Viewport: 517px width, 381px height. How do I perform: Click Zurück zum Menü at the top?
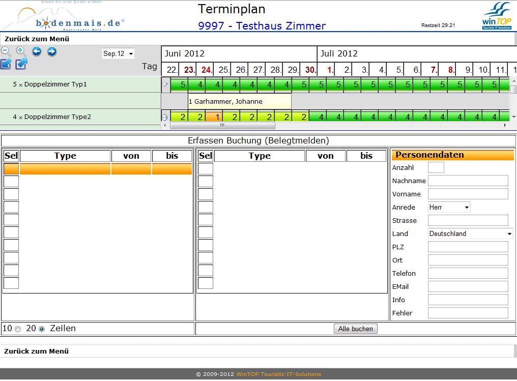coord(37,39)
